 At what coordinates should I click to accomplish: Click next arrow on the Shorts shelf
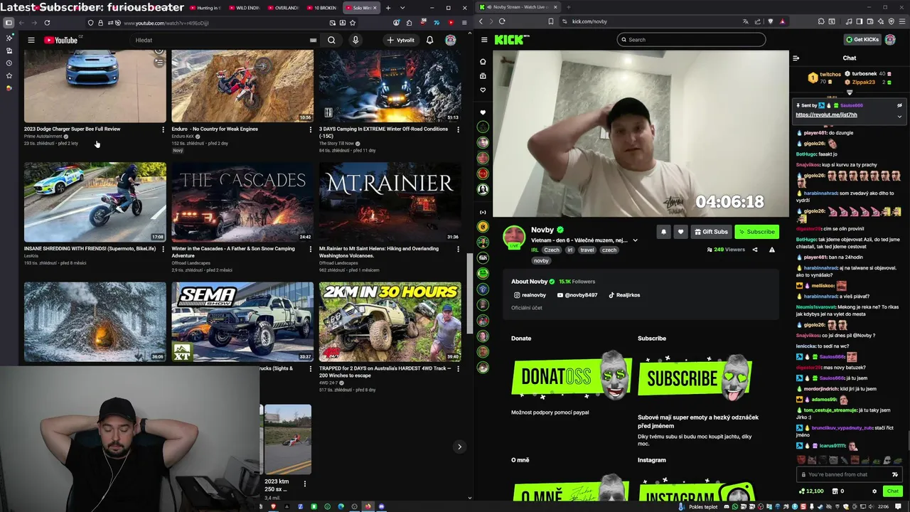click(459, 447)
